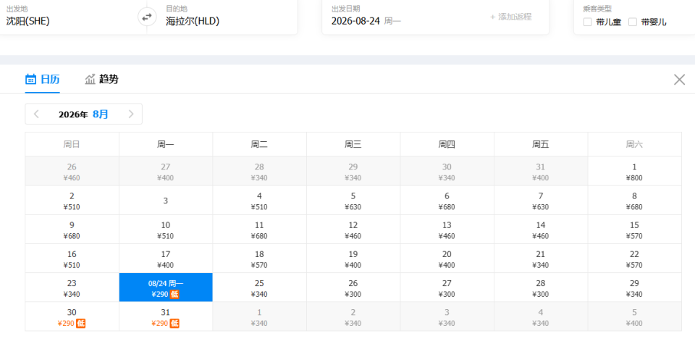Select August 20 priced ¥400
This screenshot has width=695, height=349.
(x=447, y=258)
